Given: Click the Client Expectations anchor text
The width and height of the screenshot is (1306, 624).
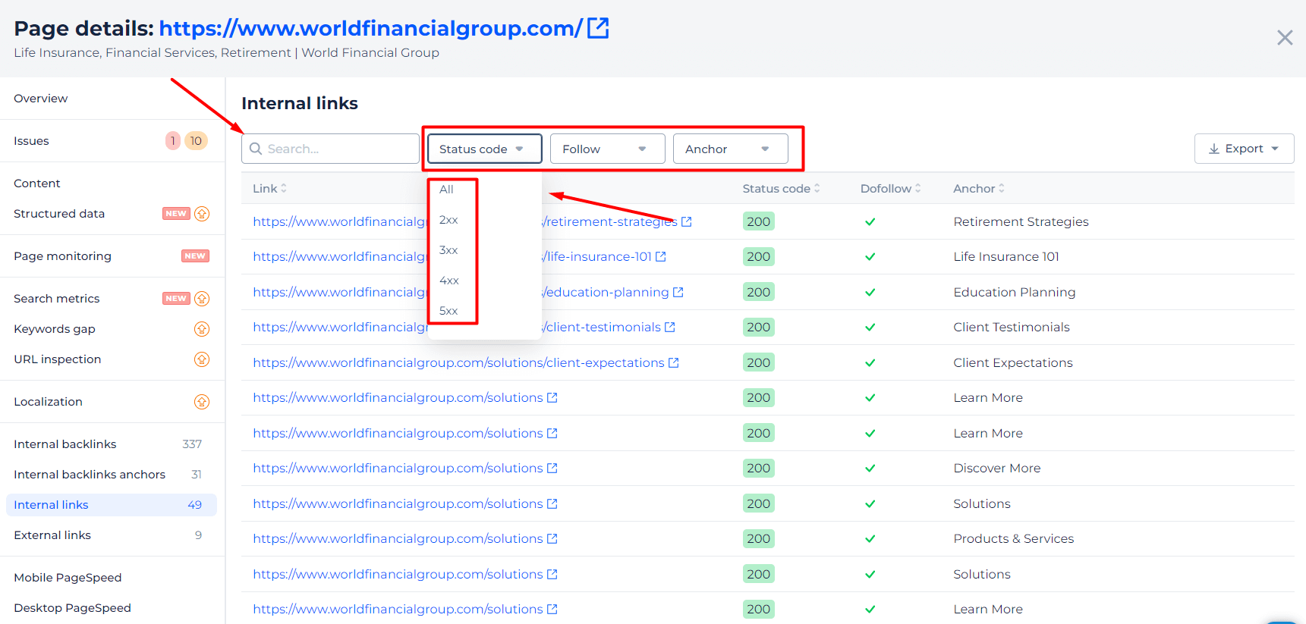Looking at the screenshot, I should [1013, 362].
